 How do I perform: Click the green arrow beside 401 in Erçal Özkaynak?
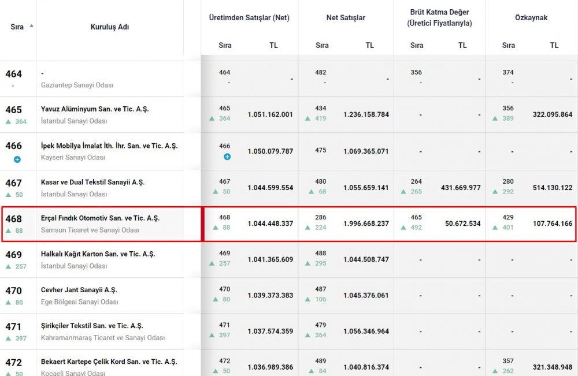click(x=495, y=228)
